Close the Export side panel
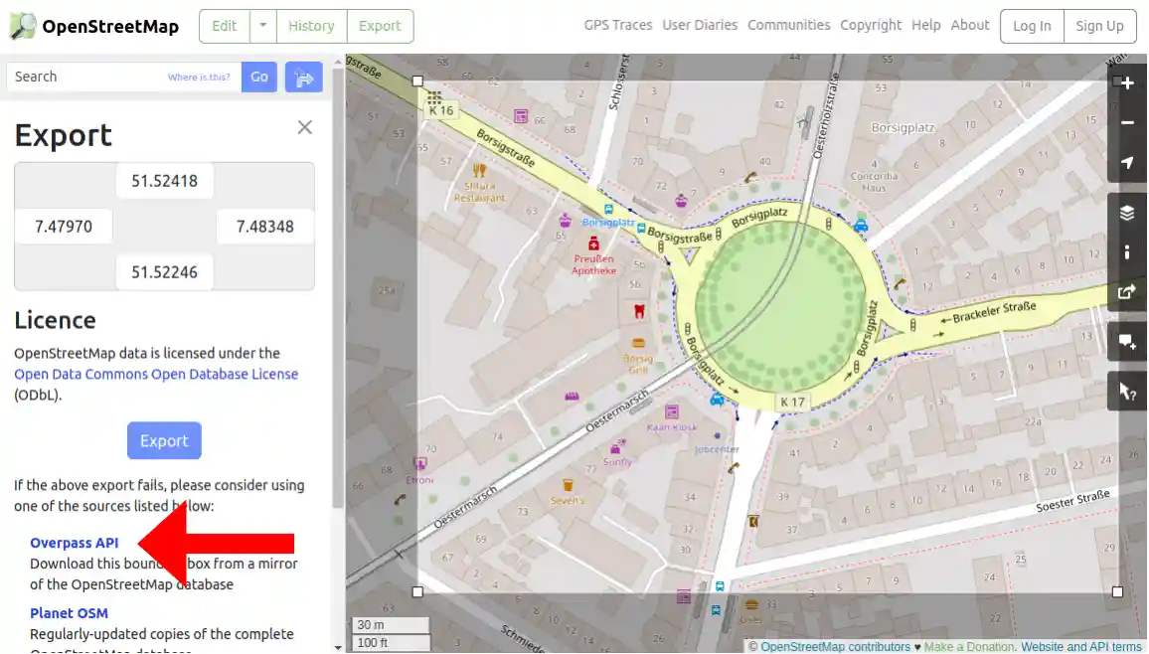 (x=304, y=127)
